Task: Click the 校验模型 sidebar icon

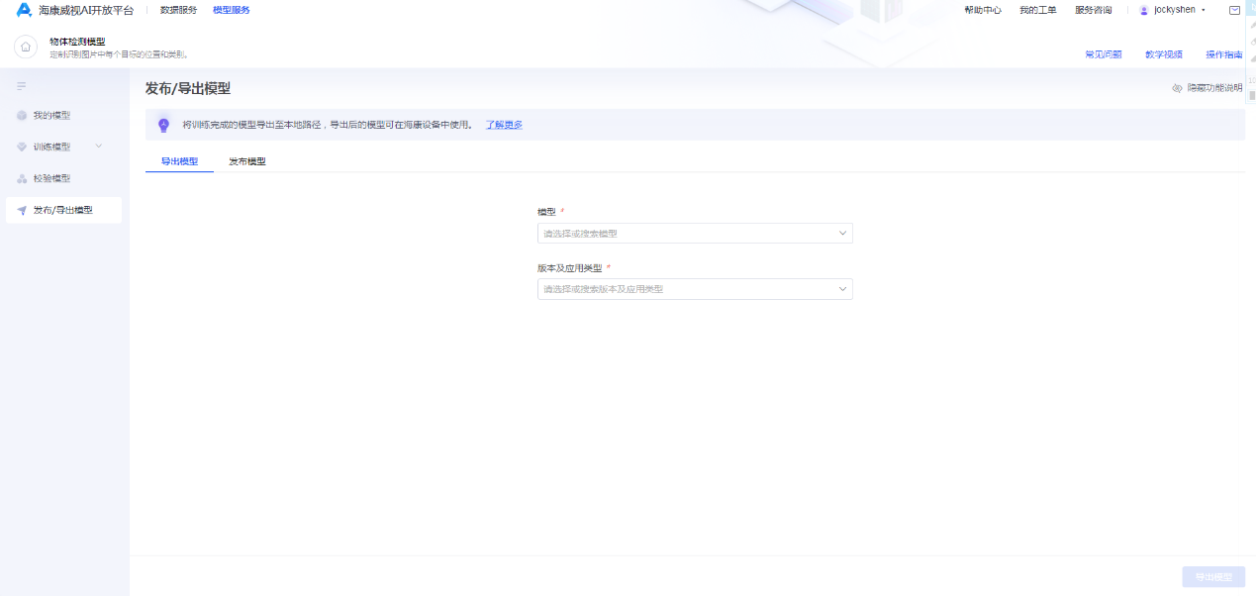Action: pos(22,179)
